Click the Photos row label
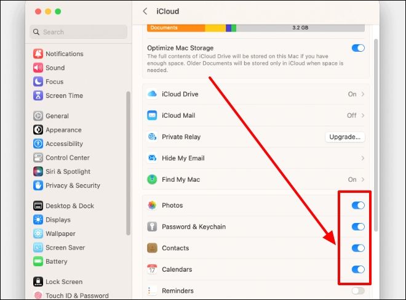 pyautogui.click(x=172, y=205)
